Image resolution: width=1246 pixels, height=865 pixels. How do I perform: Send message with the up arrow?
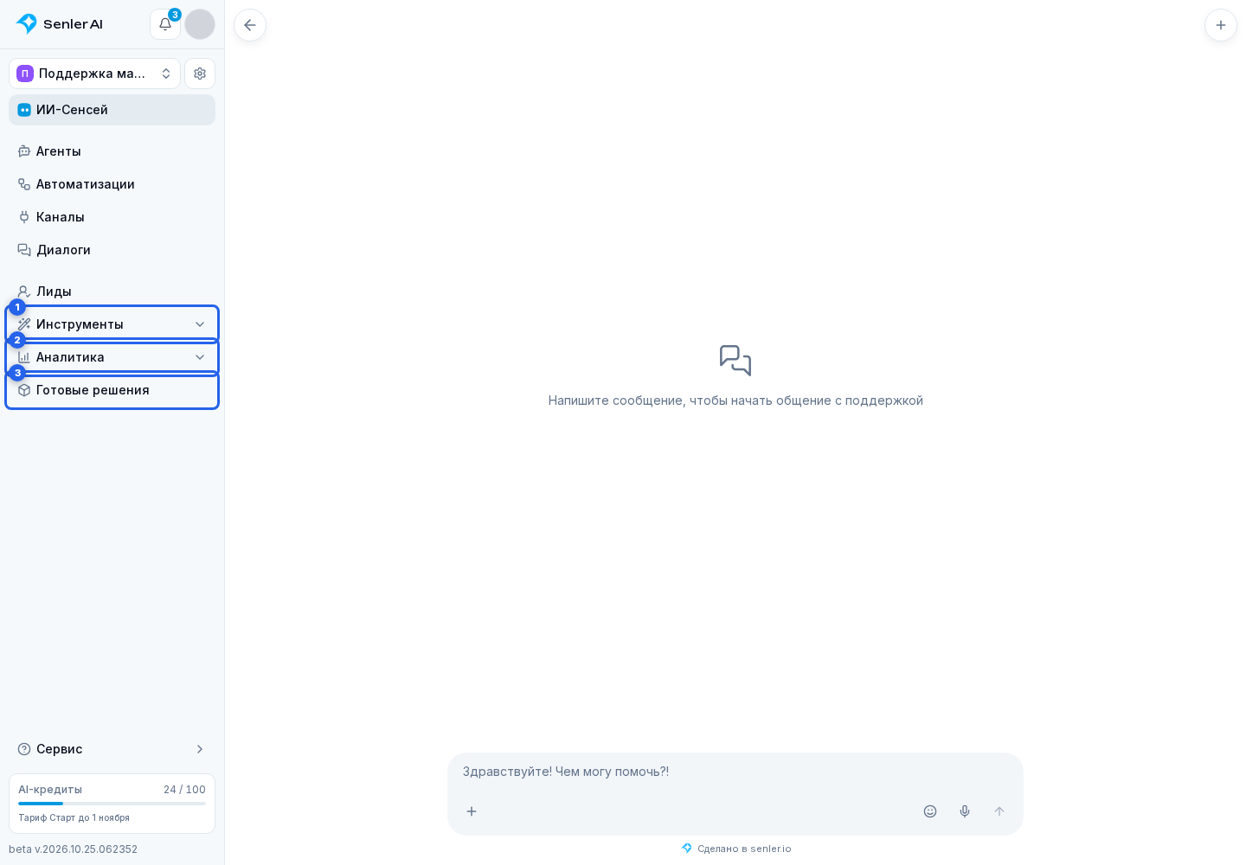coord(999,811)
